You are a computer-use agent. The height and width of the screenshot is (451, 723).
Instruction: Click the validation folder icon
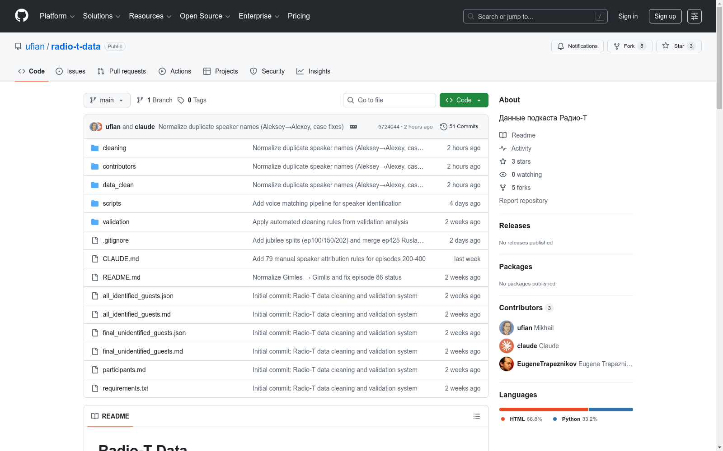95,222
